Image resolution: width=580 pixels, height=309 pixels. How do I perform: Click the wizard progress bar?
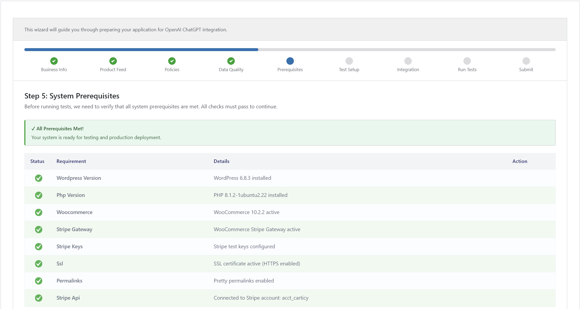pos(290,50)
